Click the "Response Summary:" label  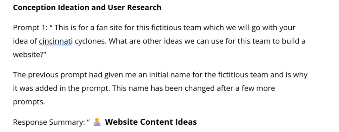coord(49,122)
